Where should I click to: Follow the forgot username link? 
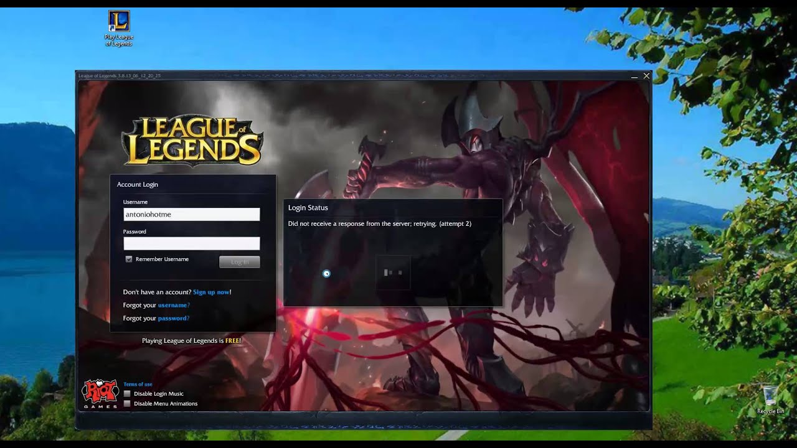tap(174, 305)
